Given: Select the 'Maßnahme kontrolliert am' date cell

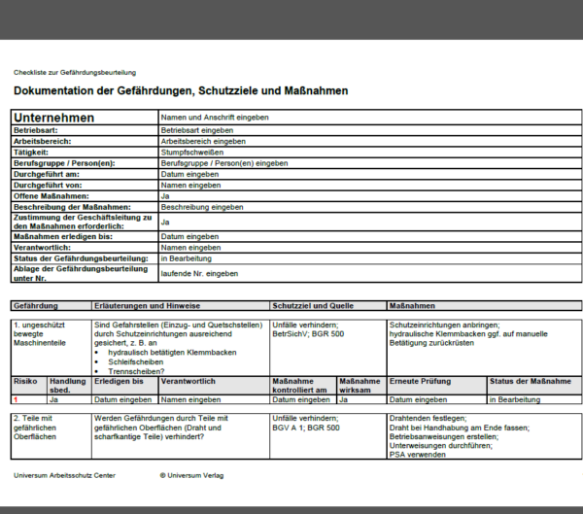Looking at the screenshot, I should pyautogui.click(x=303, y=399).
